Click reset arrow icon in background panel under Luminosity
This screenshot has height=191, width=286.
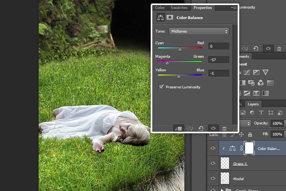(256, 48)
